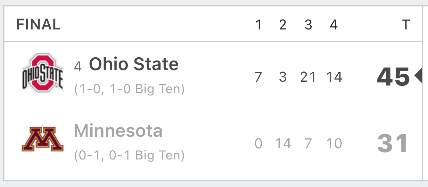Click the quarter 2 column header
This screenshot has height=187, width=428.
pyautogui.click(x=283, y=25)
